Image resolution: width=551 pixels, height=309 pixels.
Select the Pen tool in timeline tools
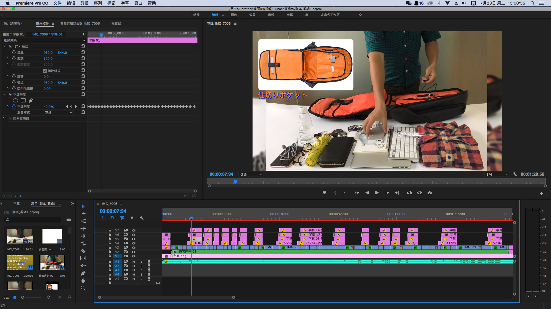coord(83,273)
